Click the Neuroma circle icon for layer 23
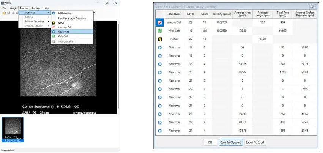 pos(160,97)
